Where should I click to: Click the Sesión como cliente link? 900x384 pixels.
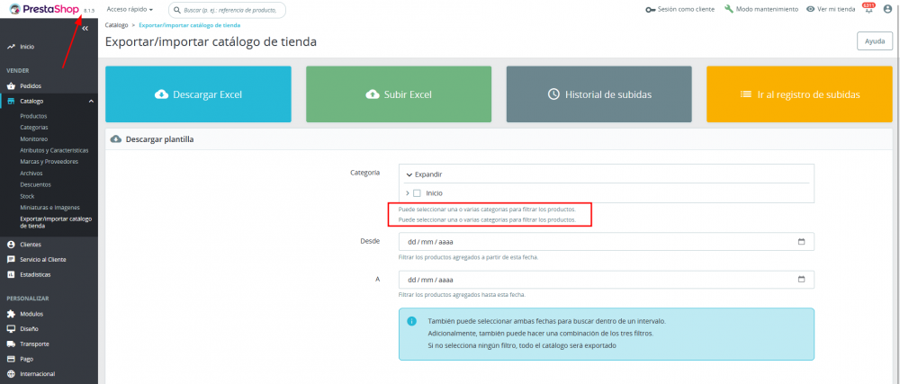coord(680,10)
